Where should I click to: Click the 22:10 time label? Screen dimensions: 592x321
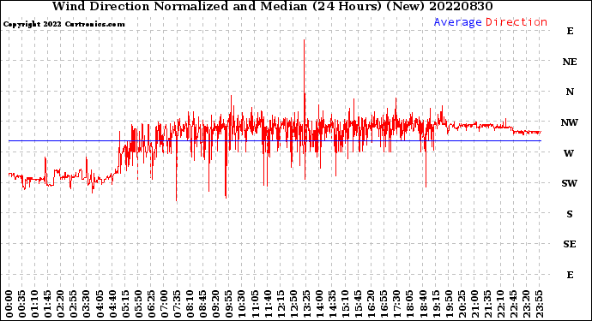(x=500, y=305)
